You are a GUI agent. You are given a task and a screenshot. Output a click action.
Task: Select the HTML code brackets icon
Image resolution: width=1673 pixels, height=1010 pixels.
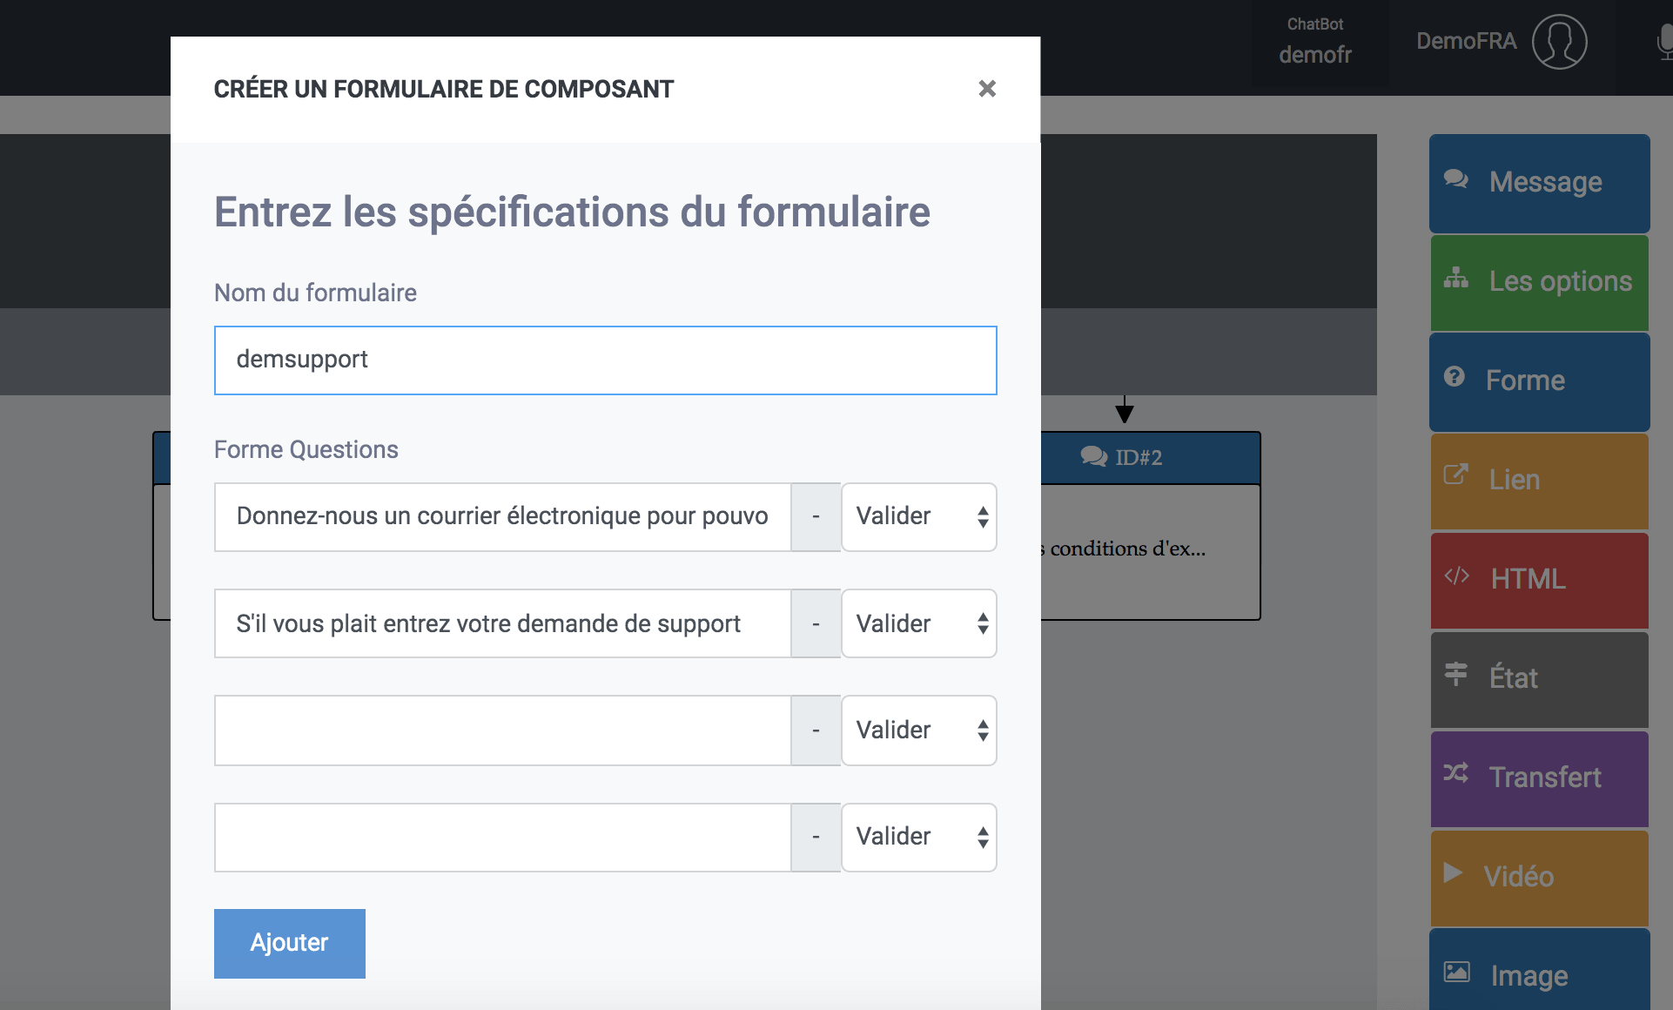(x=1456, y=576)
